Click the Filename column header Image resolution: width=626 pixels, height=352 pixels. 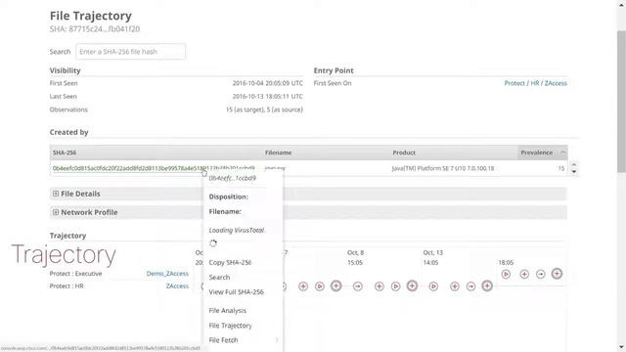[x=278, y=153]
